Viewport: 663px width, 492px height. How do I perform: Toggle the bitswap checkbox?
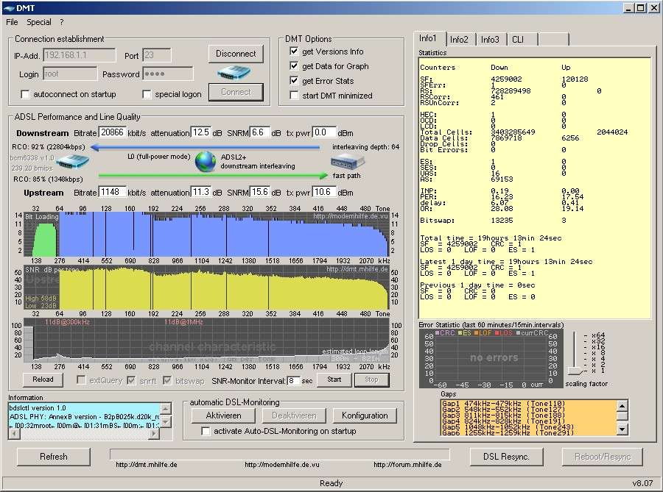click(167, 381)
